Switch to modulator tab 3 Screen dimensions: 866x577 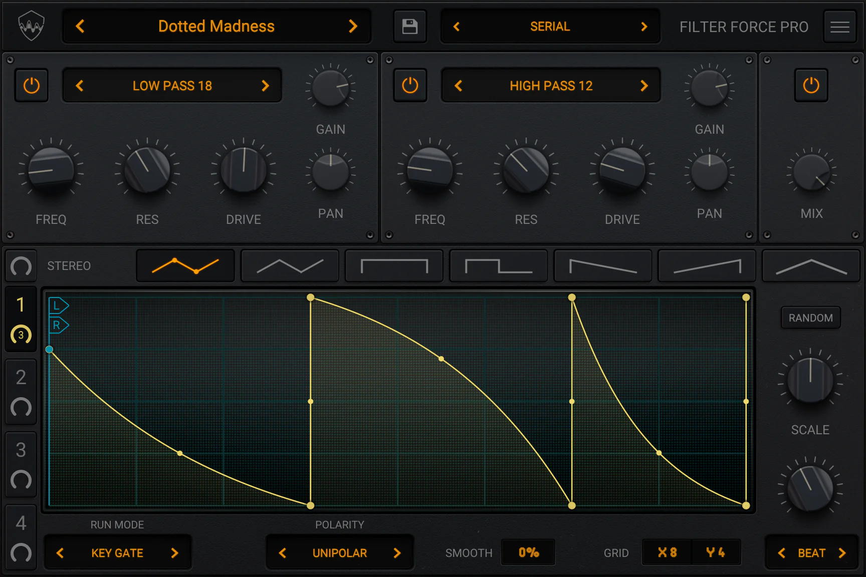[x=21, y=464]
